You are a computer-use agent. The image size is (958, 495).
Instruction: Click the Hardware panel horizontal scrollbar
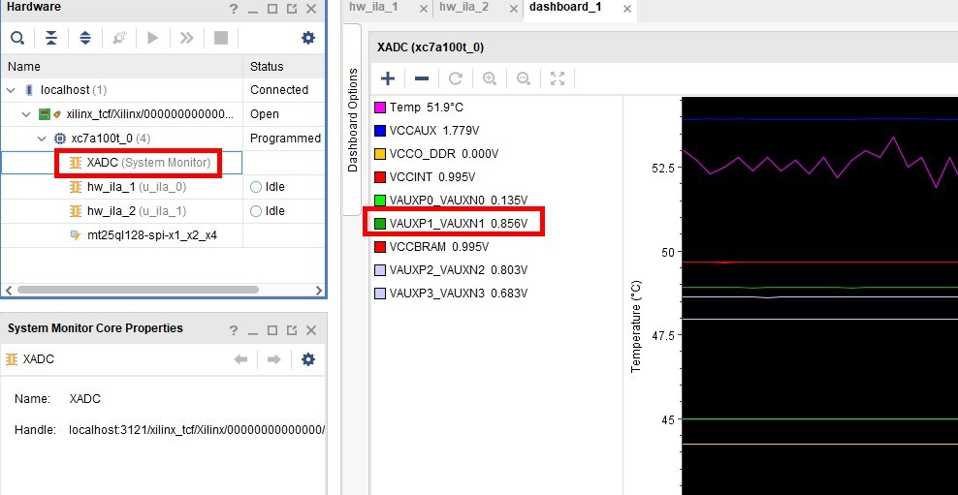[138, 290]
